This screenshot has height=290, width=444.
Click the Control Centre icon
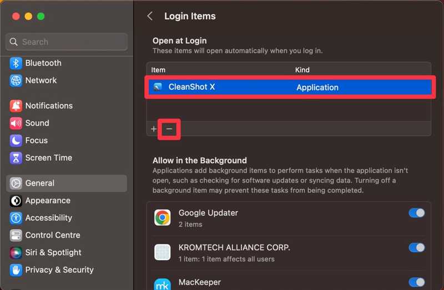pos(16,235)
